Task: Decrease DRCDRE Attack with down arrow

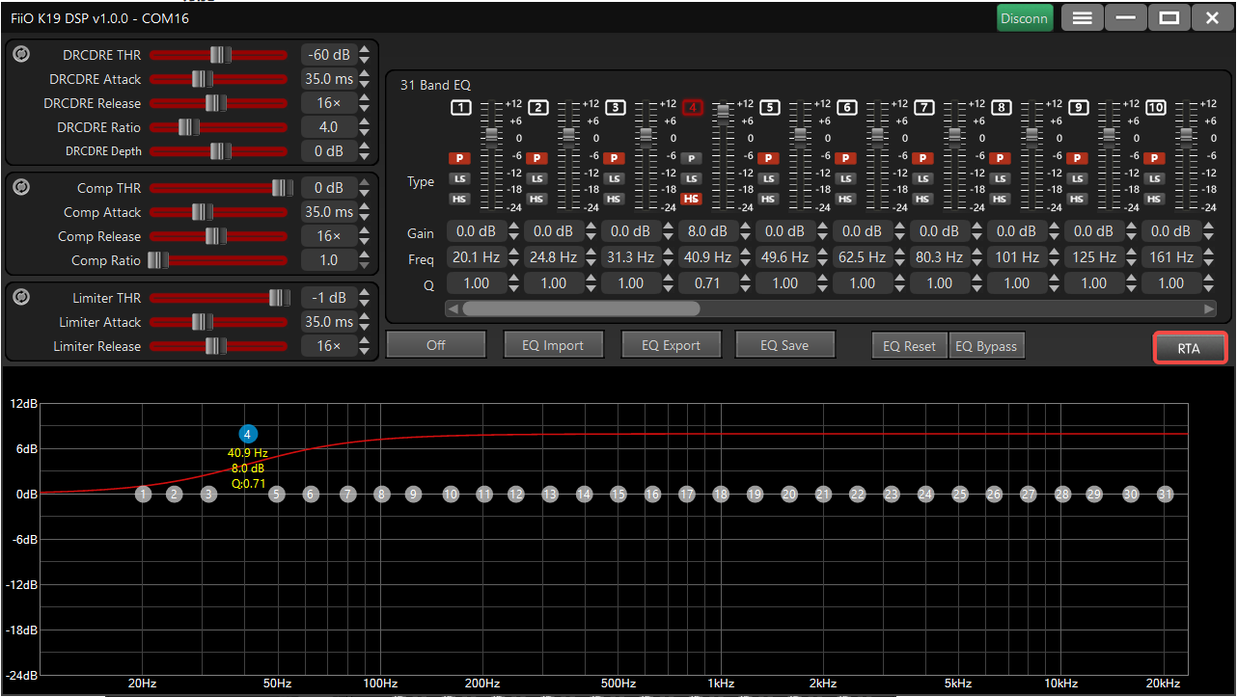Action: tap(364, 85)
